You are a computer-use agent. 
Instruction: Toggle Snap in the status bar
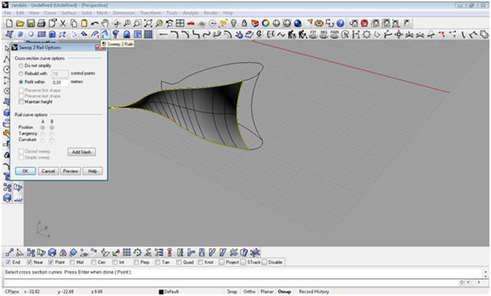[232, 291]
